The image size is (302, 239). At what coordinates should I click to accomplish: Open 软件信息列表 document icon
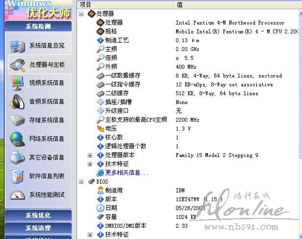pyautogui.click(x=18, y=176)
